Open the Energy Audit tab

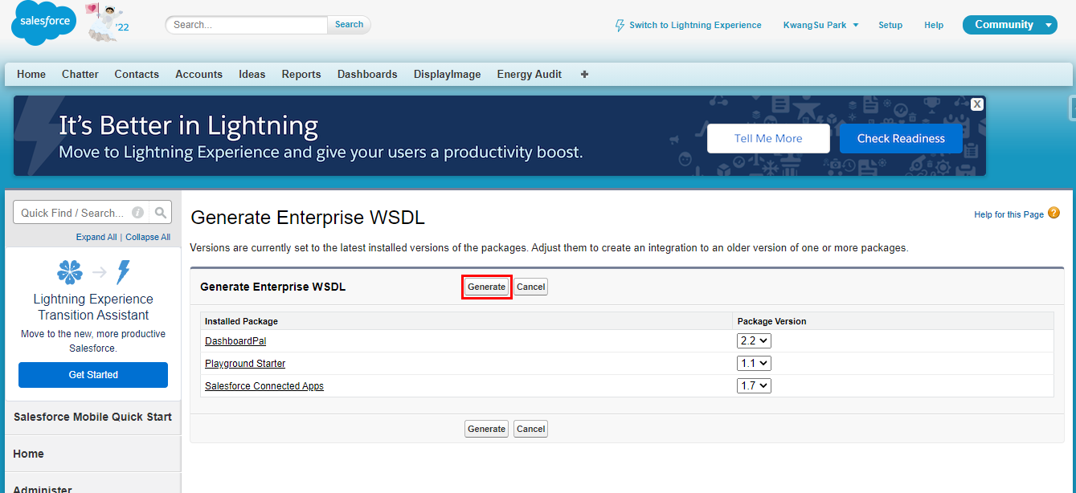point(530,74)
